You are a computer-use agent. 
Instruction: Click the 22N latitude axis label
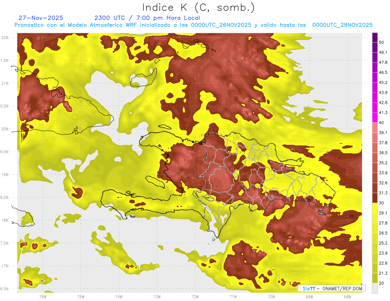6,38
